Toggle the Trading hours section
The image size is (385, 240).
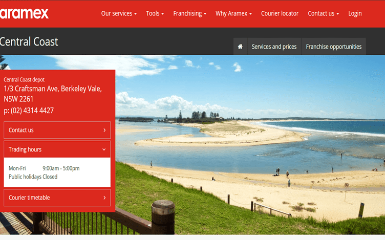pyautogui.click(x=57, y=149)
